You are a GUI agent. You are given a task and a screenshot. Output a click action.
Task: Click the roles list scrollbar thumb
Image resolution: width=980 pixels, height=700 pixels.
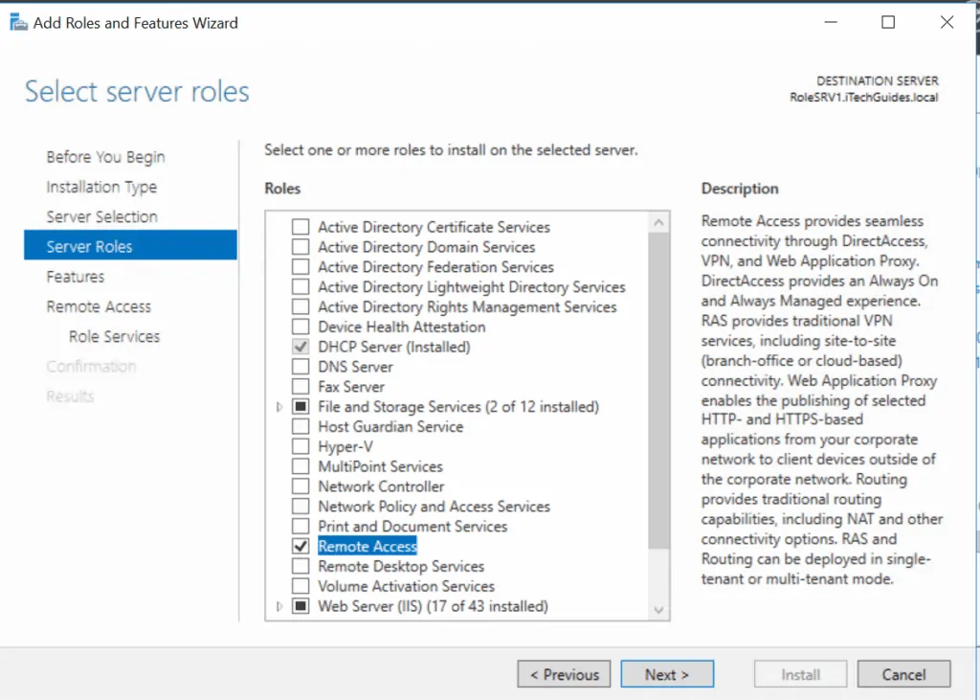coord(658,391)
